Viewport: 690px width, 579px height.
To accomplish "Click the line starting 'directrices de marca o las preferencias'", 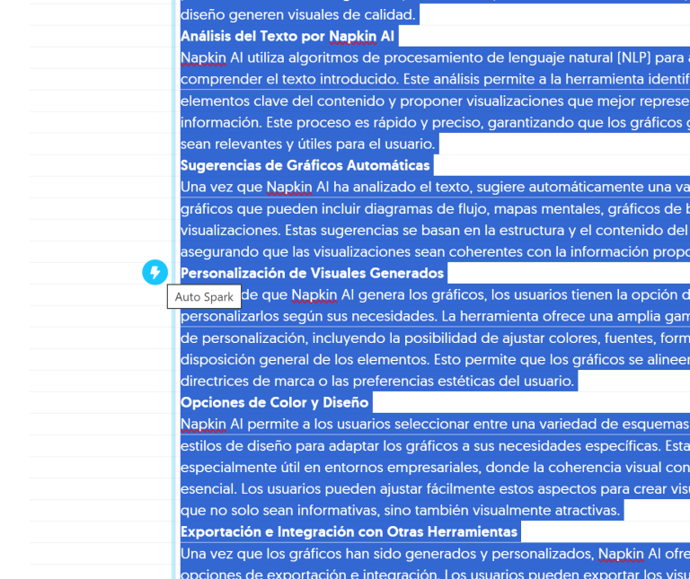I will 377,381.
